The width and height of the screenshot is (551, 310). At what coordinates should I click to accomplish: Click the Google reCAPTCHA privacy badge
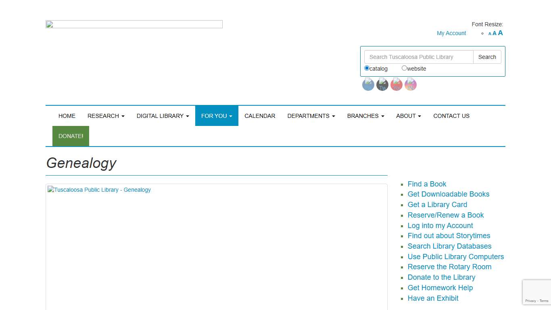coord(537,292)
